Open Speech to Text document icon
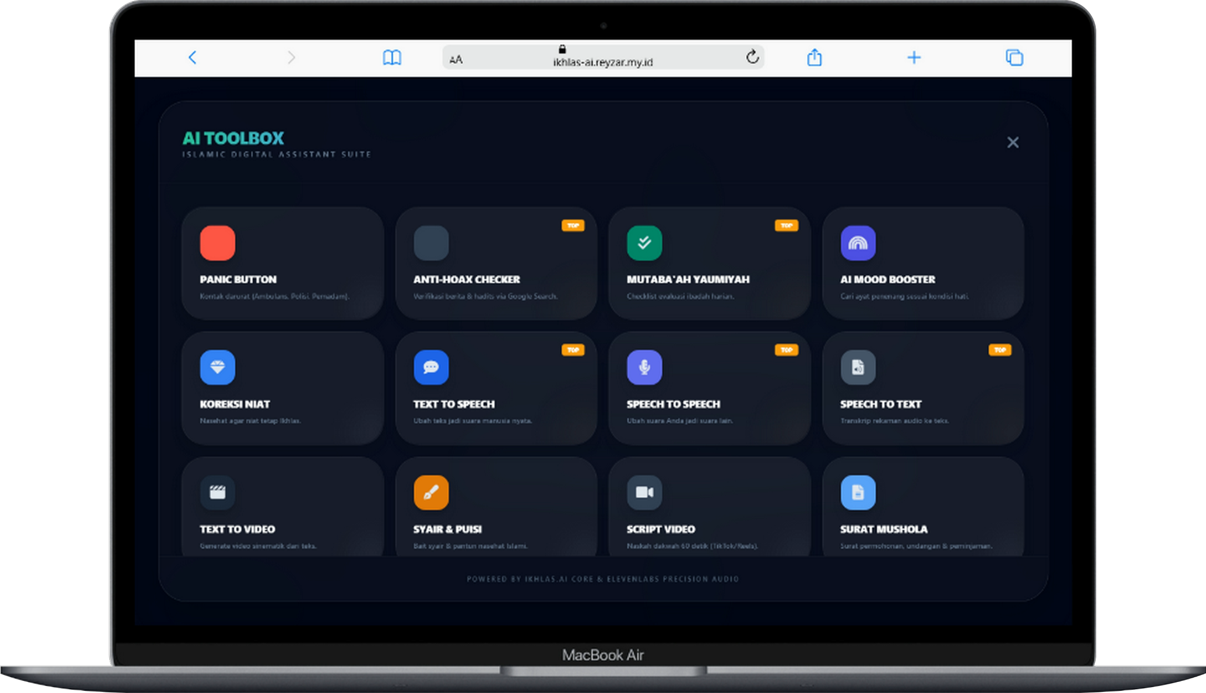Screen dimensions: 1206x693 (x=858, y=368)
